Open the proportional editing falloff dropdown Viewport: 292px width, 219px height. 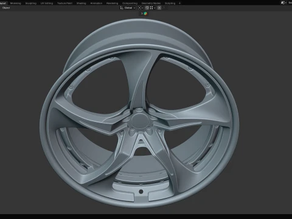(165, 8)
